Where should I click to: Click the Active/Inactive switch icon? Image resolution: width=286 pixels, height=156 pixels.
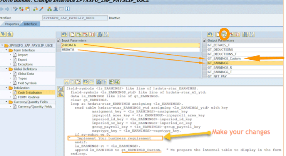[x=21, y=9]
